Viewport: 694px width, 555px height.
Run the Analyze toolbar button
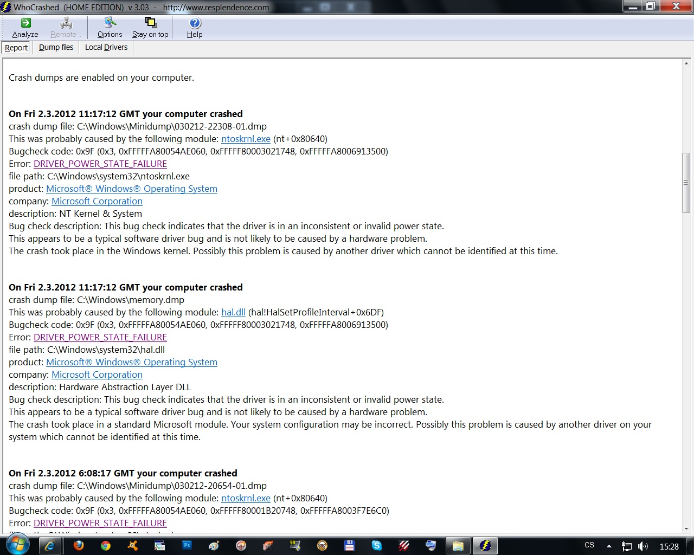point(25,28)
